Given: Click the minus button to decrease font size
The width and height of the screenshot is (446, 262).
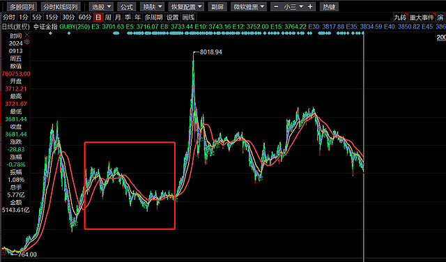Looking at the screenshot, I should (x=276, y=6).
